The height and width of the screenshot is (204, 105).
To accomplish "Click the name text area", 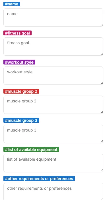I will click(53, 17).
